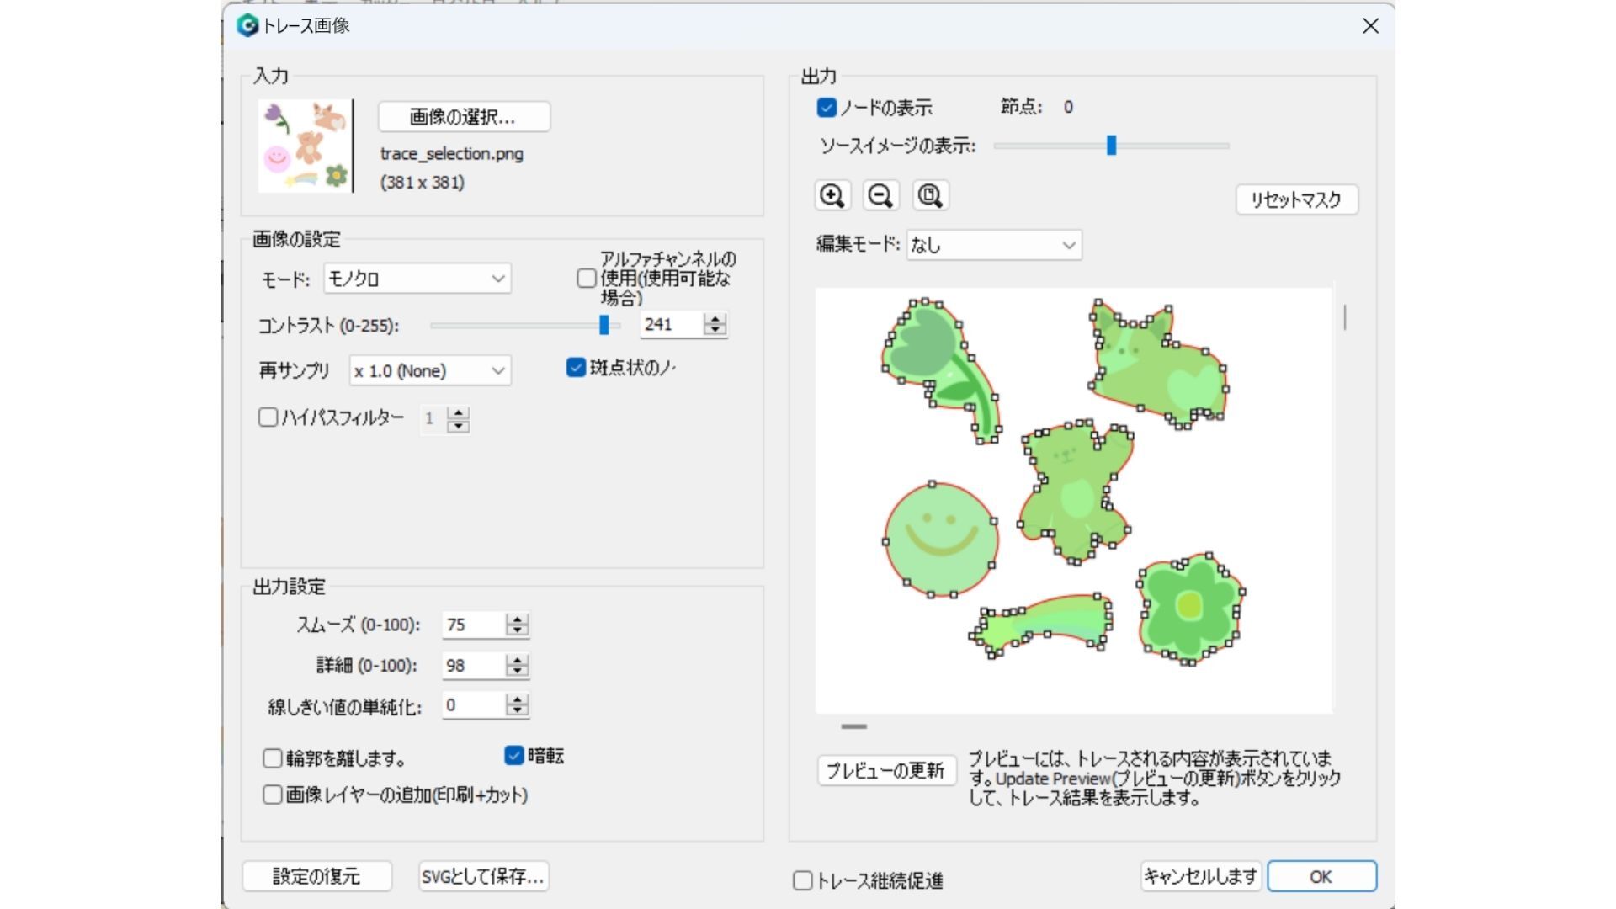Screen dimensions: 1616x909
Task: Check the トレース継続促進 checkbox
Action: (x=802, y=880)
